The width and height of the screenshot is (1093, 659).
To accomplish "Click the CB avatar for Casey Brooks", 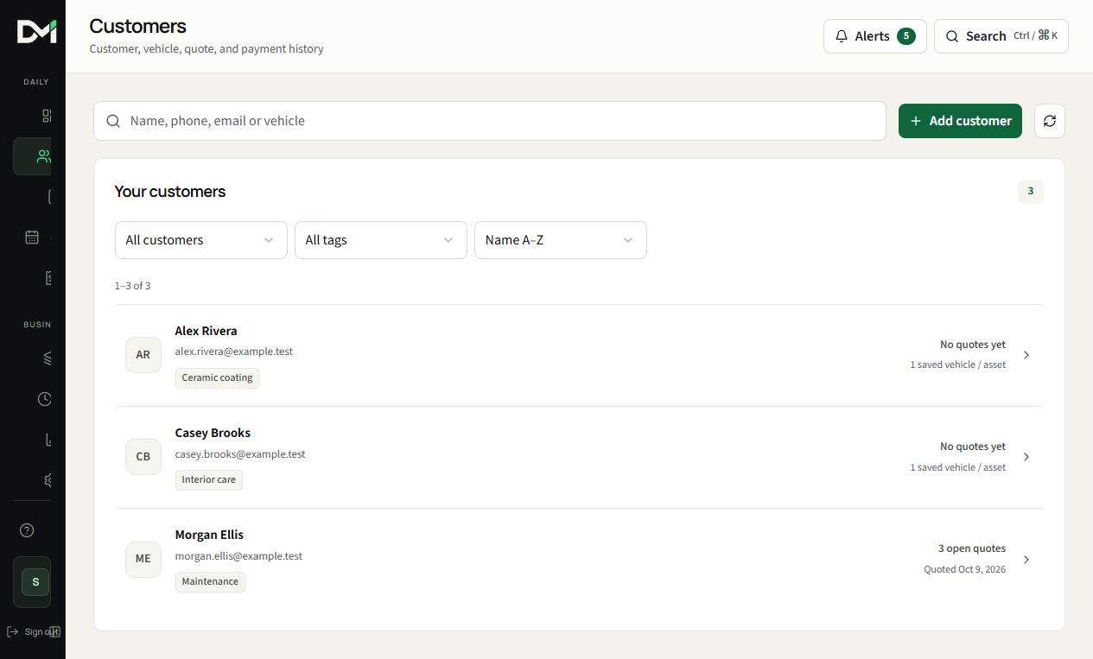I will [x=143, y=457].
